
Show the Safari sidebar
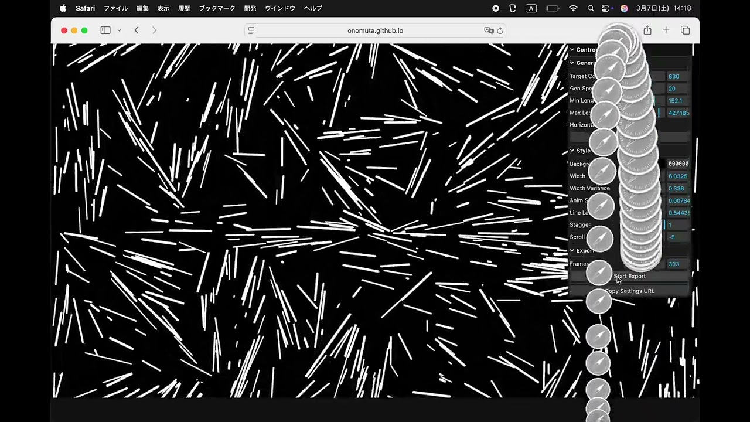[x=105, y=30]
